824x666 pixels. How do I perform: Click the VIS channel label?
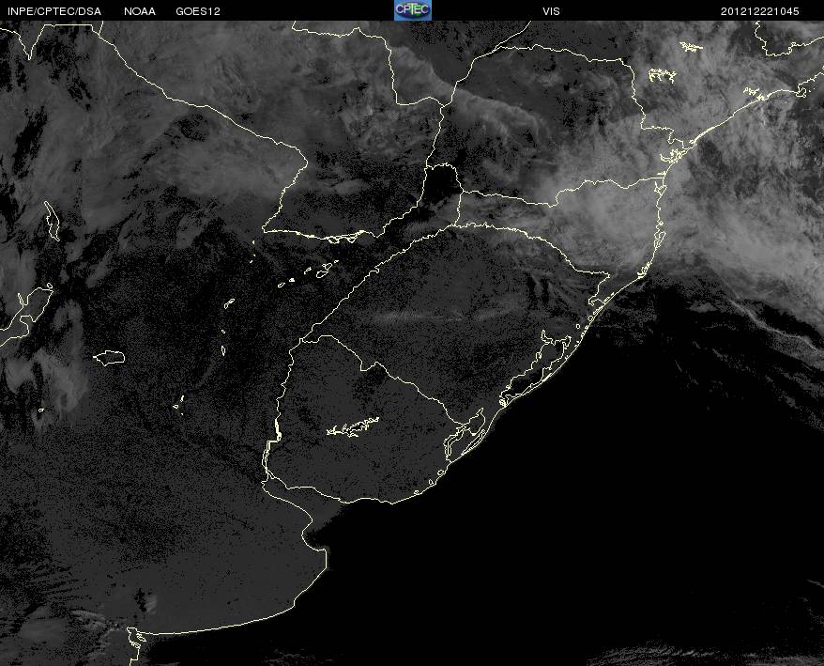[551, 11]
